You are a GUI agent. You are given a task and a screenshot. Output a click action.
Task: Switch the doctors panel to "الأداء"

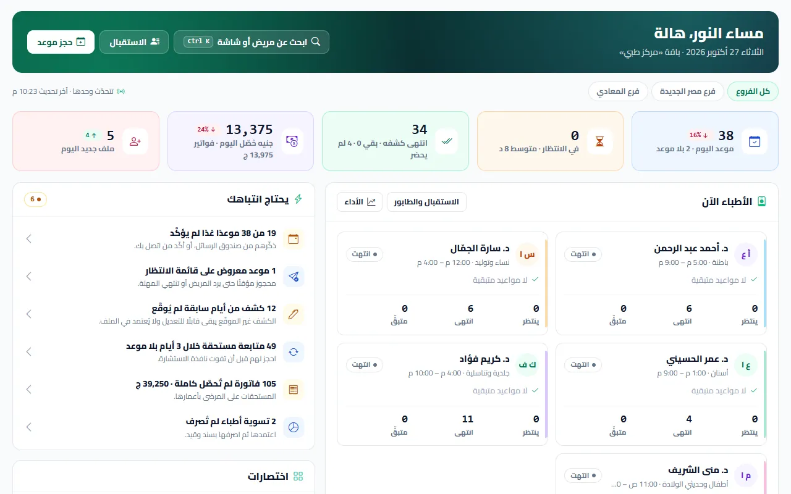point(360,202)
